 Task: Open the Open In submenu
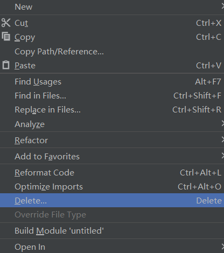tap(112, 247)
